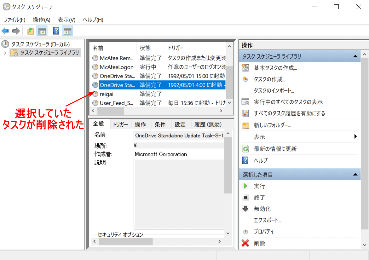Viewport: 369px width, 260px height.
Task: Click the clock icon of McAfeeLogon task
Action: [95, 67]
